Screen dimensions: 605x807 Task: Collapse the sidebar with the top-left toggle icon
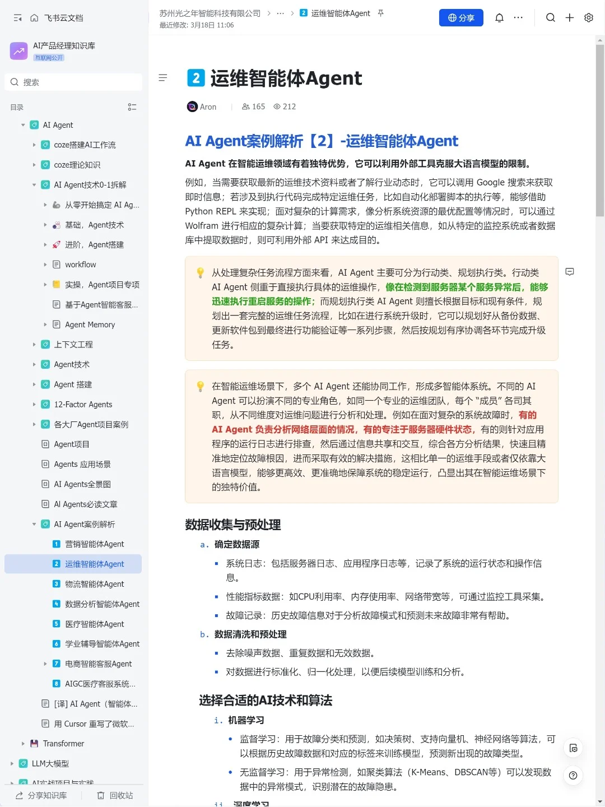pos(18,18)
